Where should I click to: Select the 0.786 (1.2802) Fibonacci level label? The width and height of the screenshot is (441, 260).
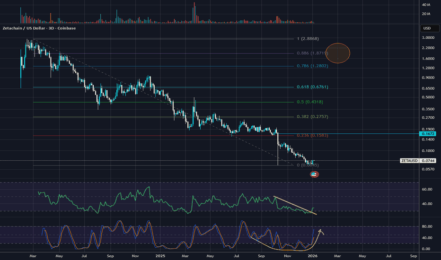coord(312,66)
